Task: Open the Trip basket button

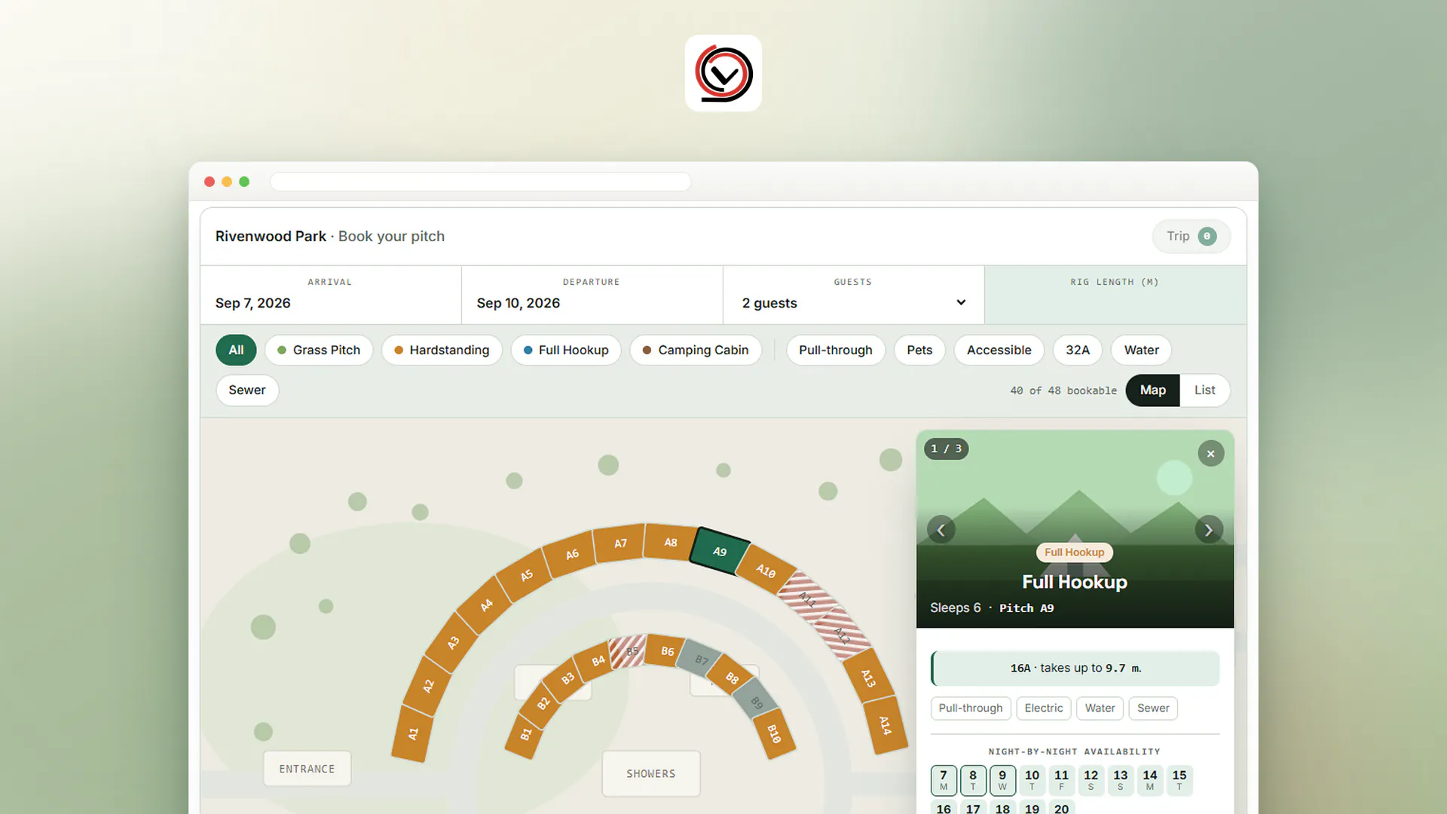Action: 1191,237
